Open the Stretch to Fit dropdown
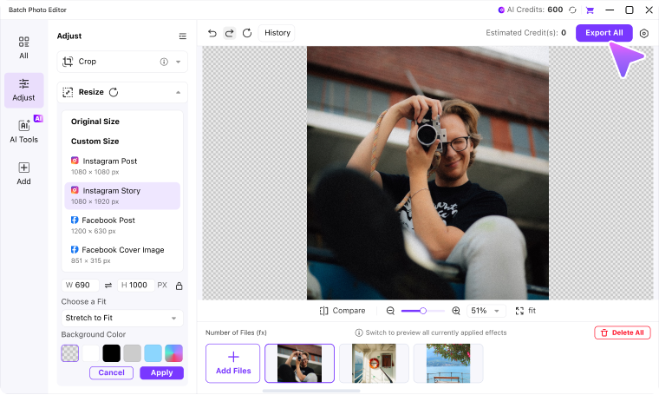 122,318
